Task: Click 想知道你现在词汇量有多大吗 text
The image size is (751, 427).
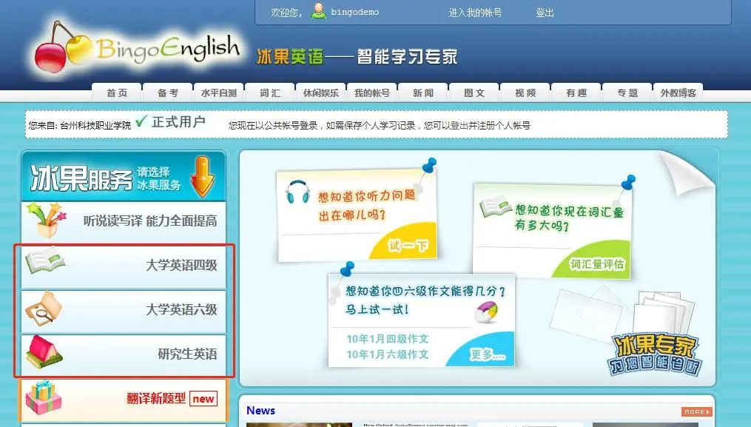Action: [x=569, y=217]
